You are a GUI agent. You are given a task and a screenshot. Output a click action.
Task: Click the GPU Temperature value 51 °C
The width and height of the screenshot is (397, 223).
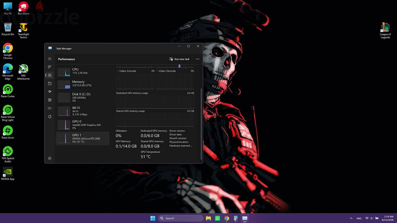pos(146,157)
